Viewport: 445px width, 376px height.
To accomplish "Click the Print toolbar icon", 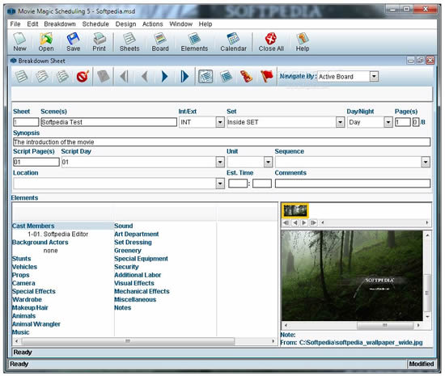I will (x=99, y=42).
